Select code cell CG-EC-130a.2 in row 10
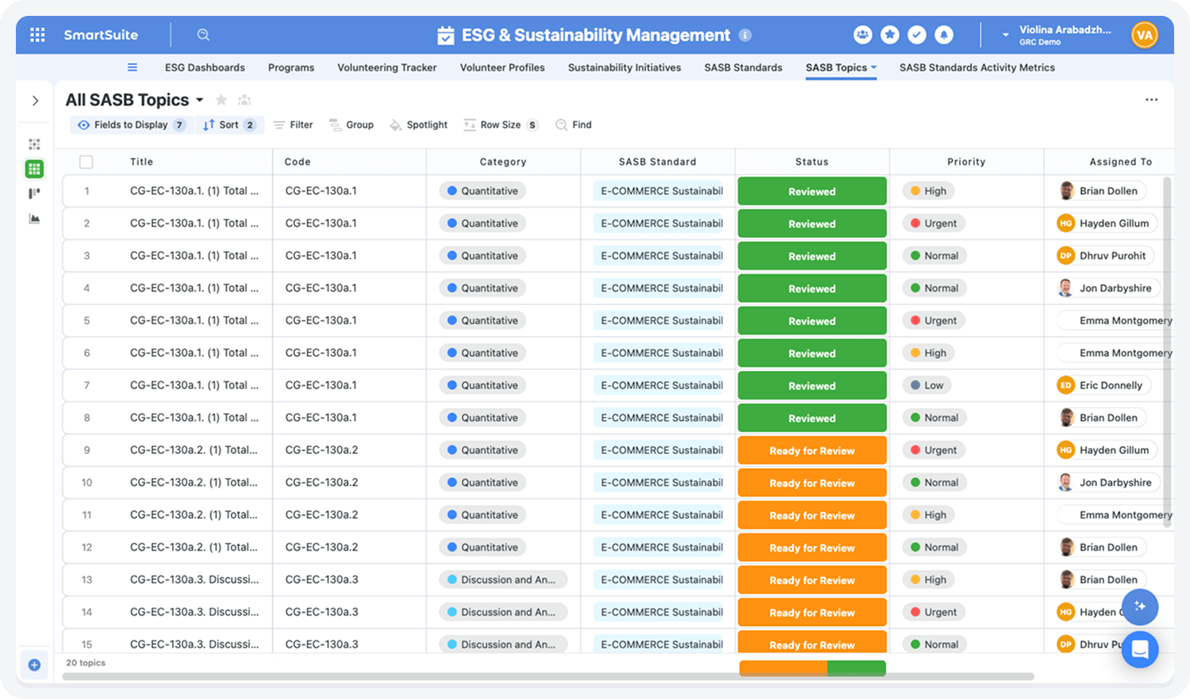1190x699 pixels. (349, 483)
